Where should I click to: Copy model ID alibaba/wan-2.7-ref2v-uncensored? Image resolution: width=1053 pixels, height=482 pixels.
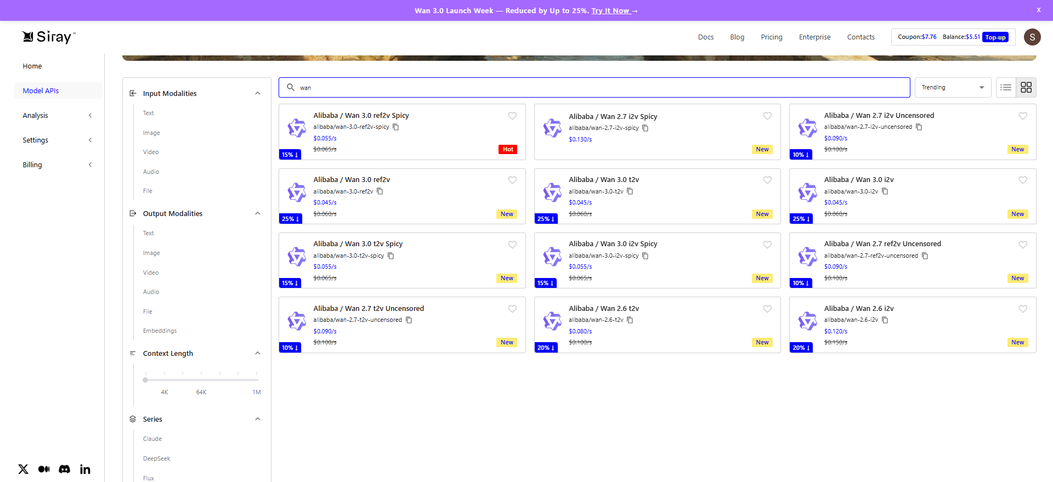(x=925, y=256)
